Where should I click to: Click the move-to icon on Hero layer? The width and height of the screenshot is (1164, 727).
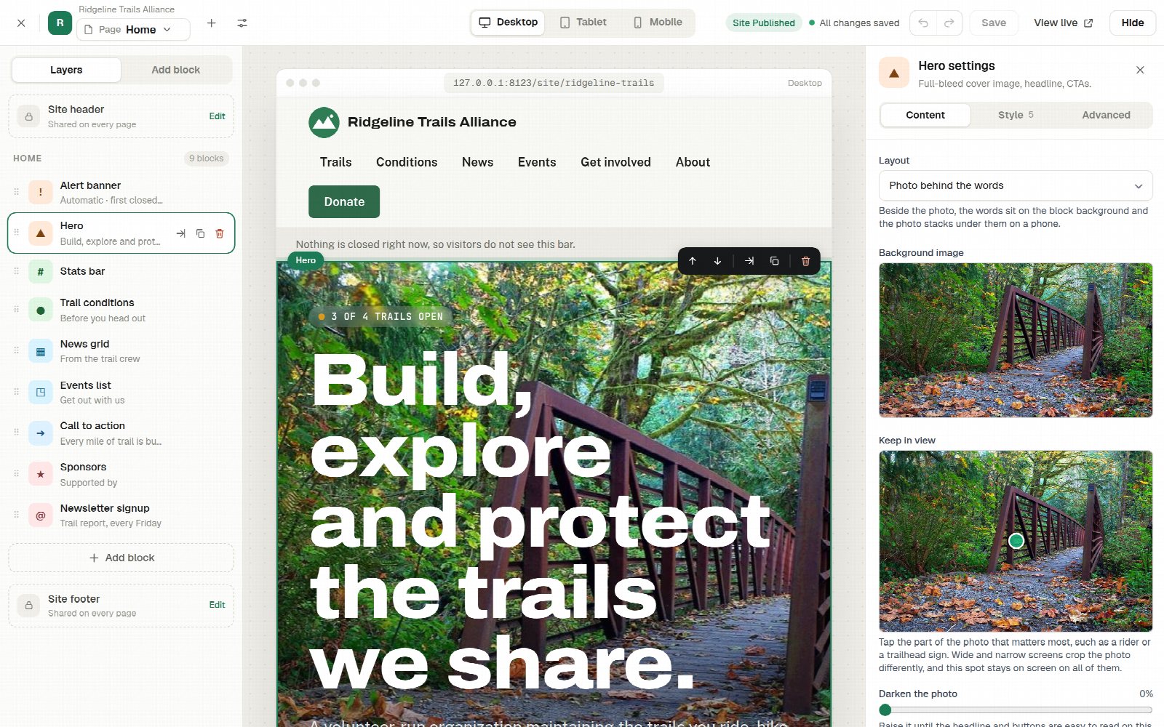tap(180, 233)
